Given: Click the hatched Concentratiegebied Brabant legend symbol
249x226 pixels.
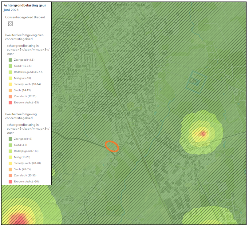Looking at the screenshot, I should (x=10, y=24).
